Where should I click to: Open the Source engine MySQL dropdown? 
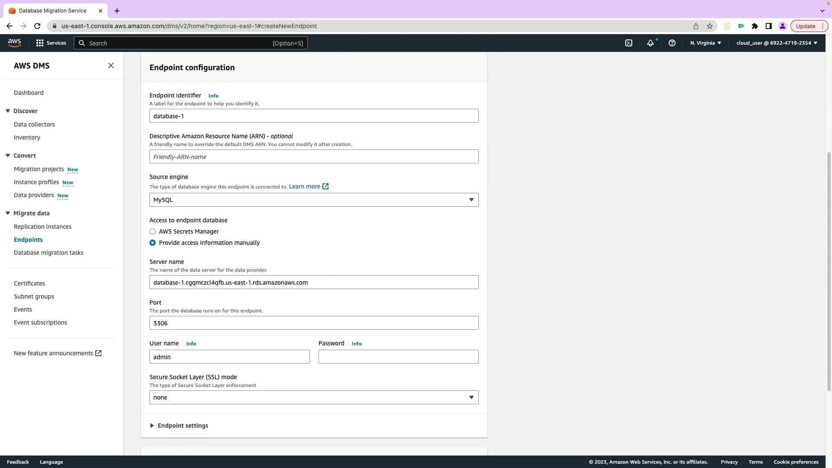pyautogui.click(x=314, y=200)
